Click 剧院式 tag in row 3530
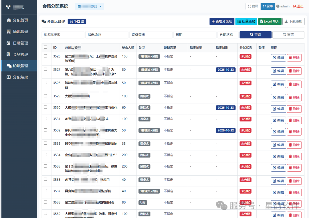The image size is (309, 218). pyautogui.click(x=144, y=108)
